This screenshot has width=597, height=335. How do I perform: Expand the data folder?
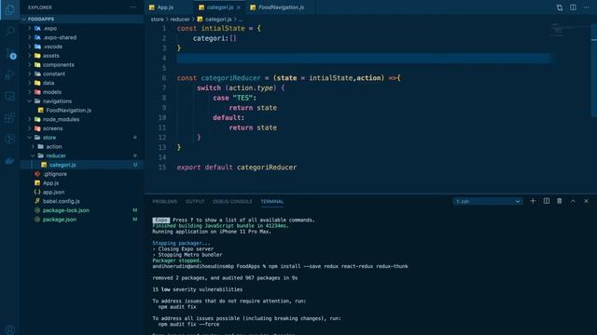(x=82, y=83)
